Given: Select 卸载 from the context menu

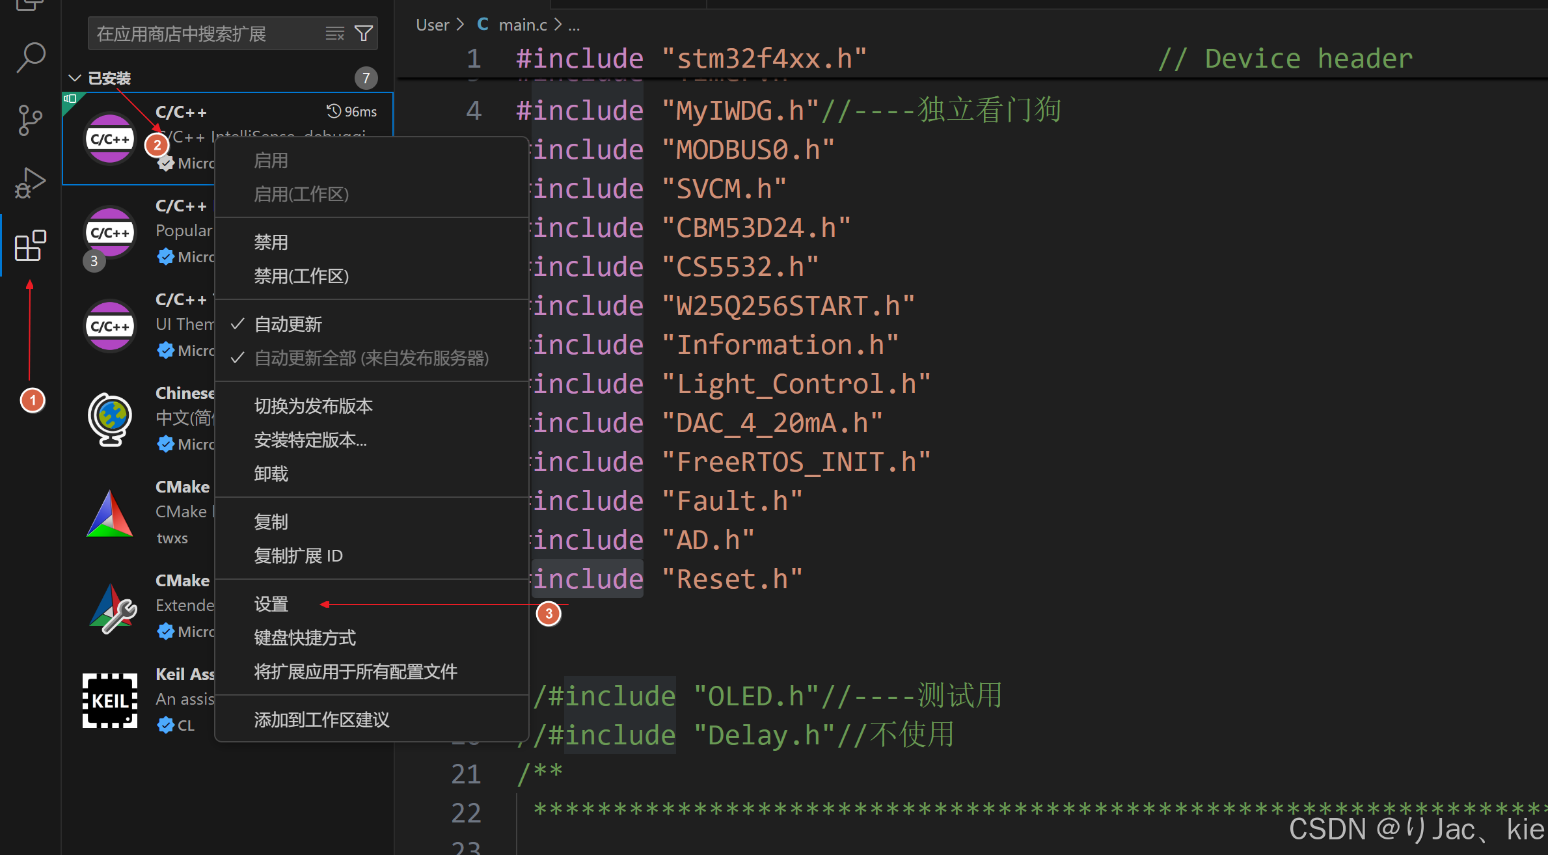Looking at the screenshot, I should [x=271, y=473].
